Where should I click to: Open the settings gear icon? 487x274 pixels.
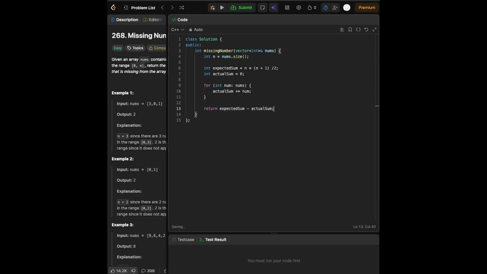299,8
